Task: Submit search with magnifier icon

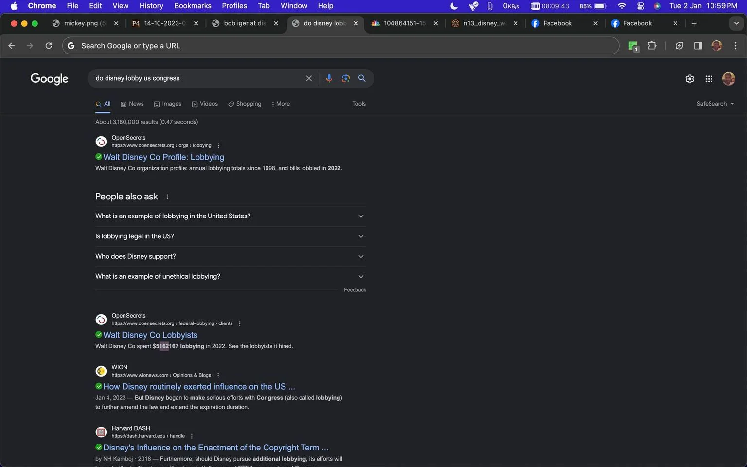Action: point(362,78)
